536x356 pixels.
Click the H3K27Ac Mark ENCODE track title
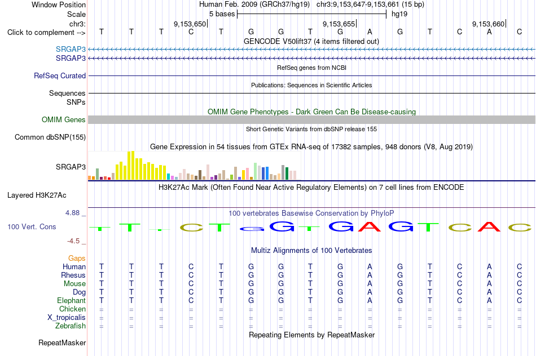coord(311,188)
